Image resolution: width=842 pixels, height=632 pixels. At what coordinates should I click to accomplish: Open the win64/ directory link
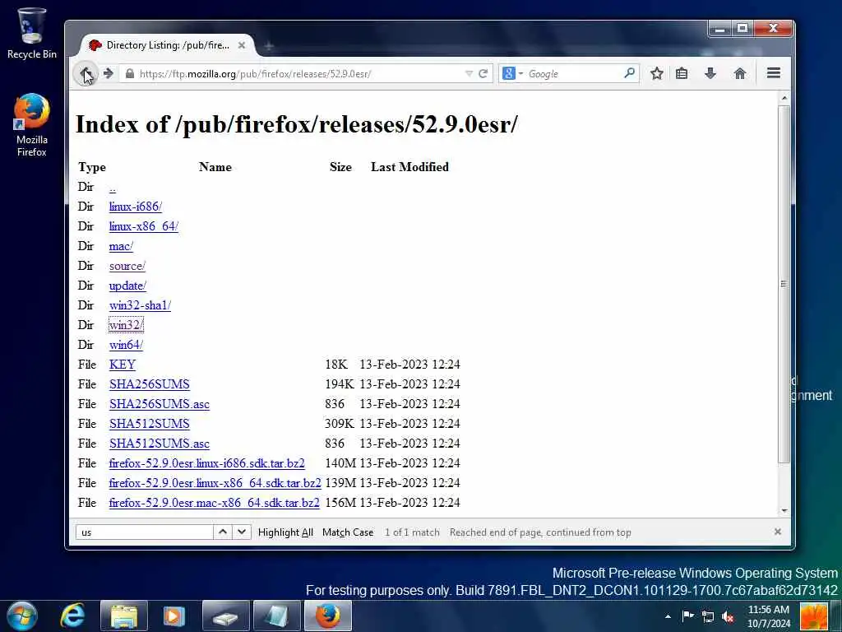126,345
